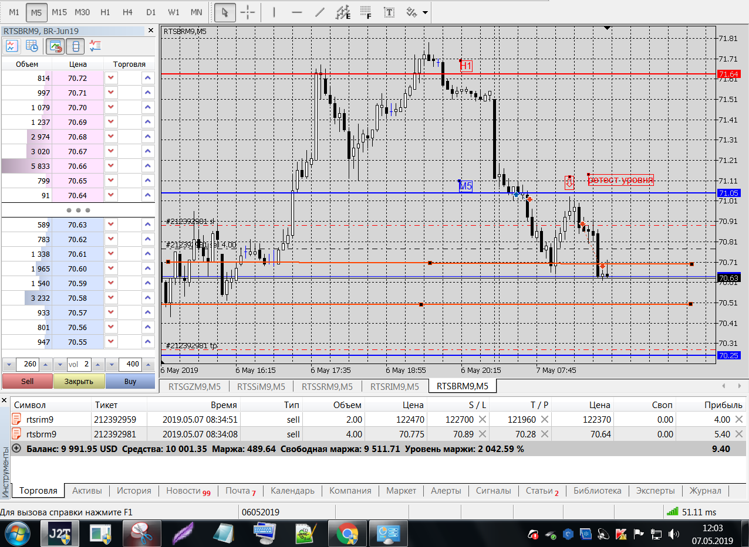
Task: Click the volume speaker icon in system tray
Action: click(x=674, y=534)
